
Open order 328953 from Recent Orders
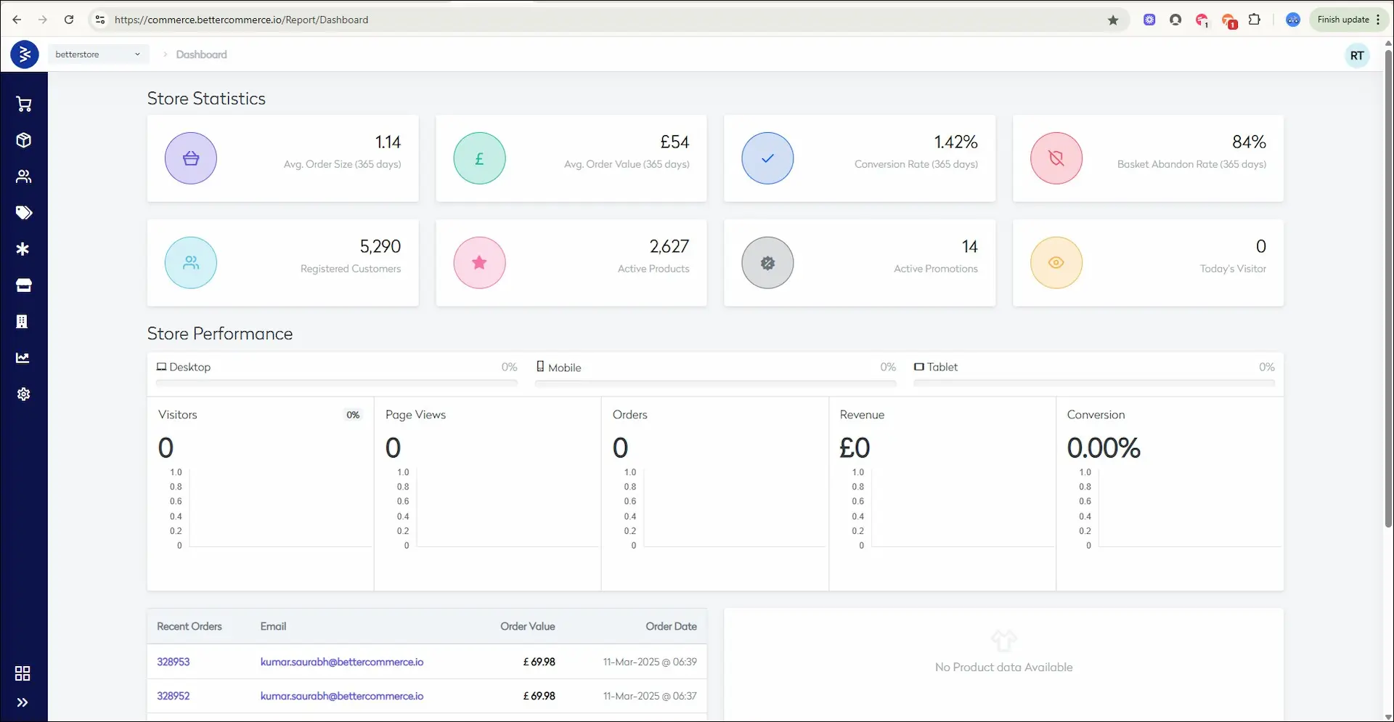[x=173, y=661]
